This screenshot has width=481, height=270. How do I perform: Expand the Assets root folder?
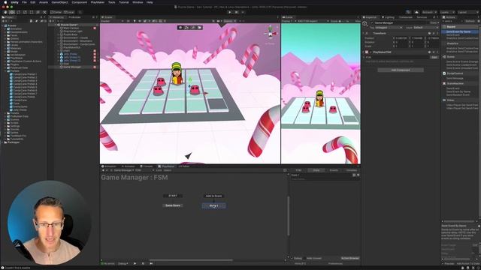pyautogui.click(x=3, y=25)
